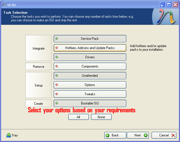Click the nLite logo in the header
Screen dimensions: 180x142
point(166,17)
